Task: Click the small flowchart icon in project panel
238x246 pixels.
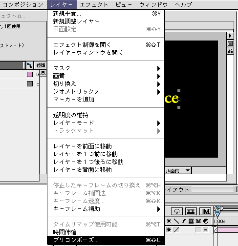Action: (x=43, y=73)
